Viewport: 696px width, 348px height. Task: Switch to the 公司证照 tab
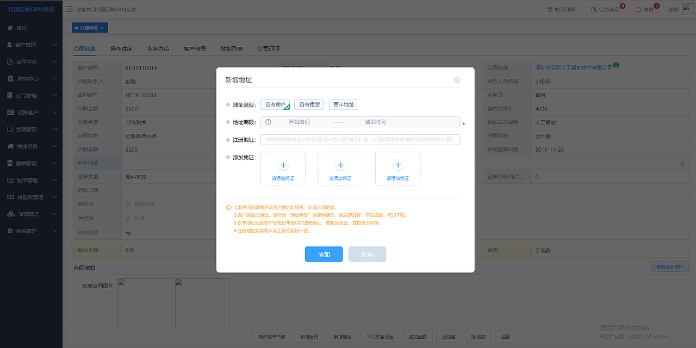(269, 48)
